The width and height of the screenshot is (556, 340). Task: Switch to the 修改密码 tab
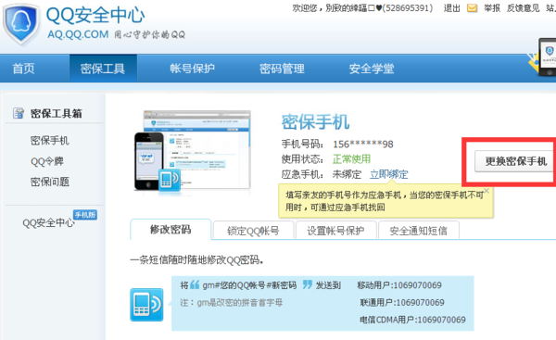click(x=171, y=230)
